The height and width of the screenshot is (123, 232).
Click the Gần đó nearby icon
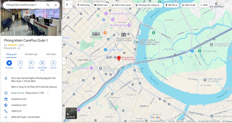(31, 63)
